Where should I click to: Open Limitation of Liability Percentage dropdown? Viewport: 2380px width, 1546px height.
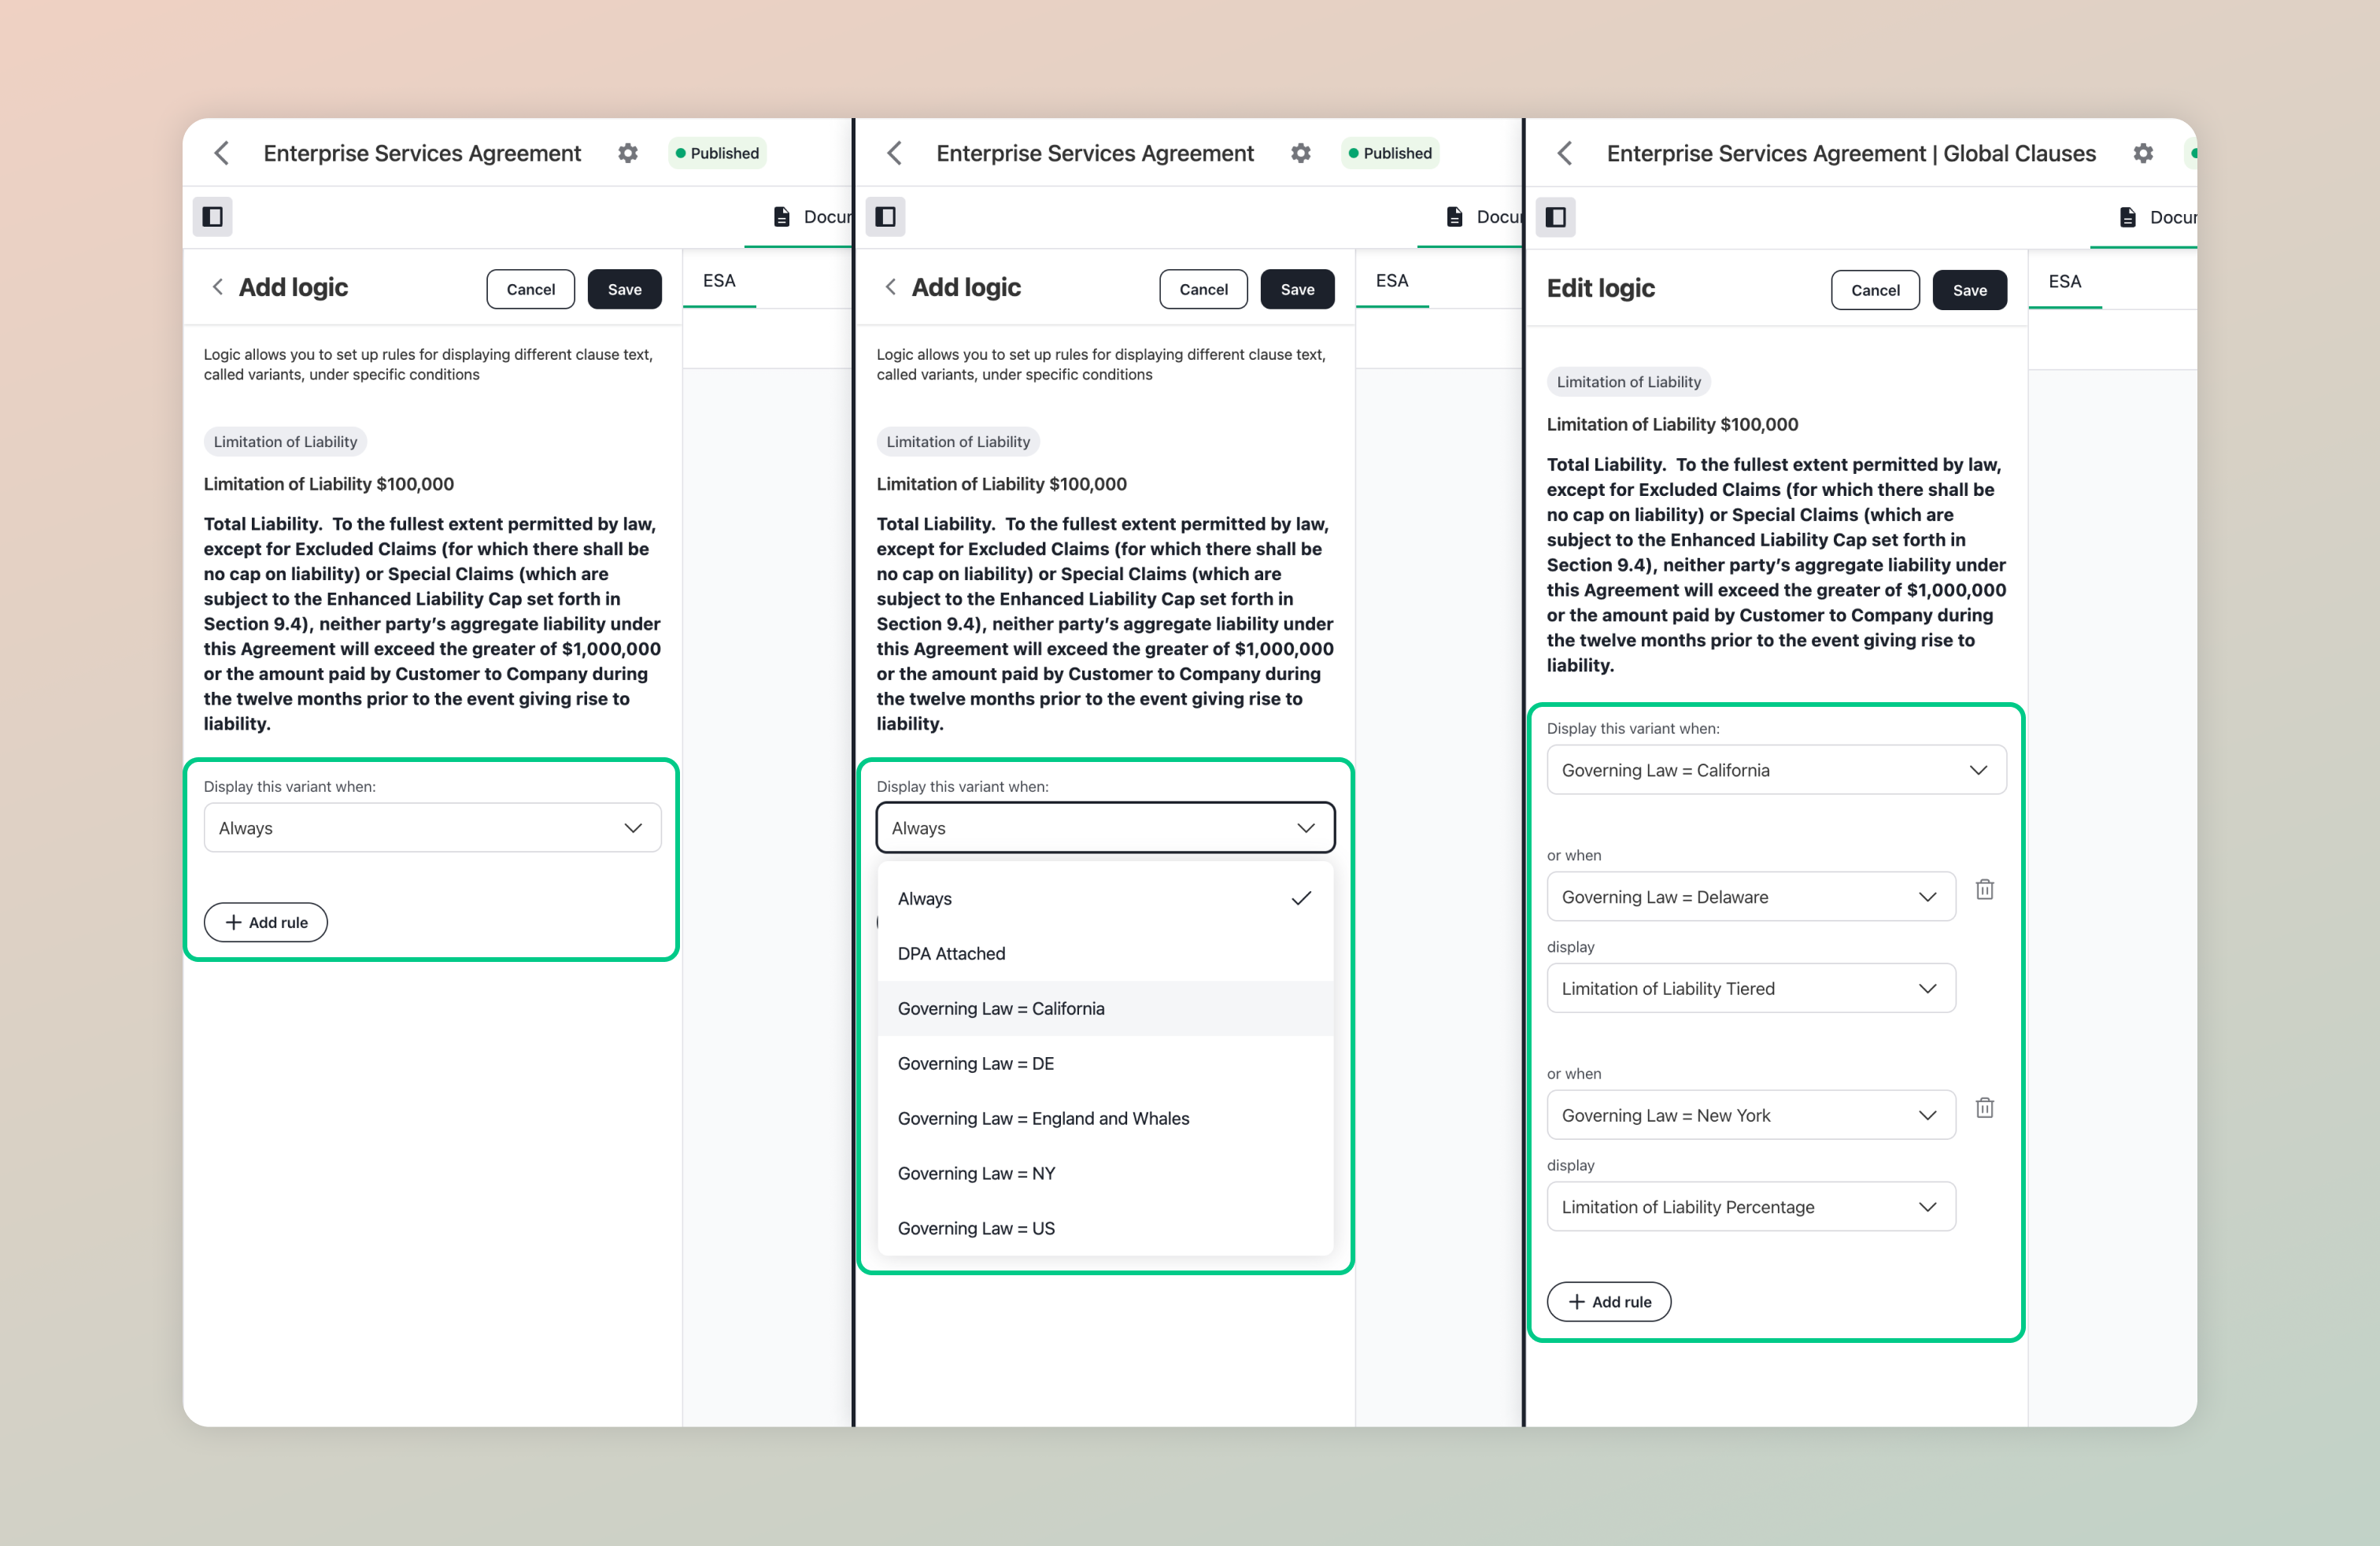(x=1751, y=1207)
